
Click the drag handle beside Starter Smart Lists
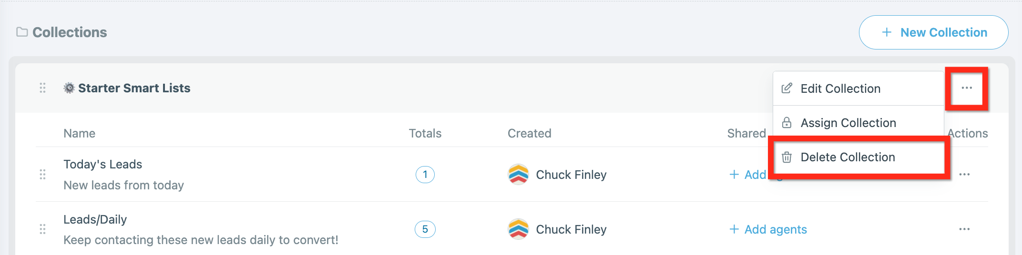pos(42,88)
